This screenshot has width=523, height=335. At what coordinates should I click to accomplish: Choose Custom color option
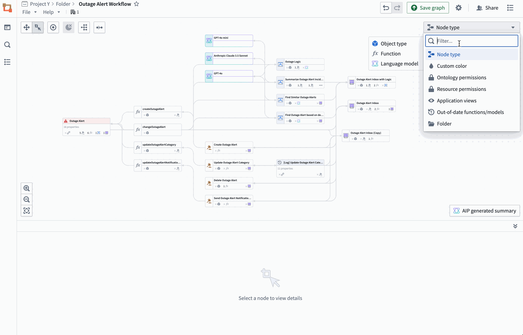[472, 66]
